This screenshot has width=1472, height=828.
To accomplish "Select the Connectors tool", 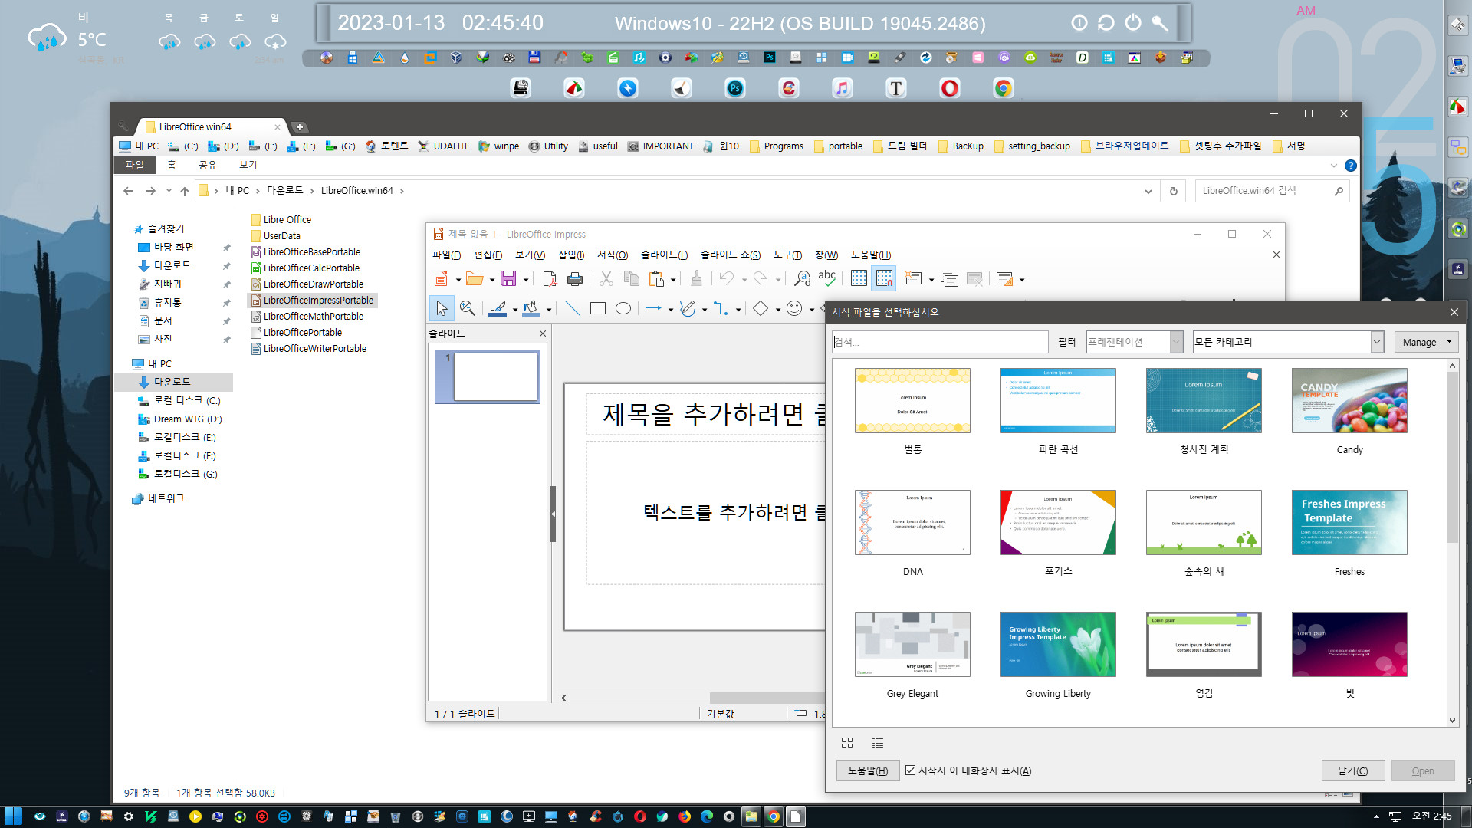I will coord(721,308).
